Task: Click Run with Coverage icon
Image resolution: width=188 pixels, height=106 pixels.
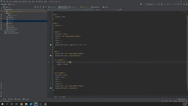Action: point(162,4)
